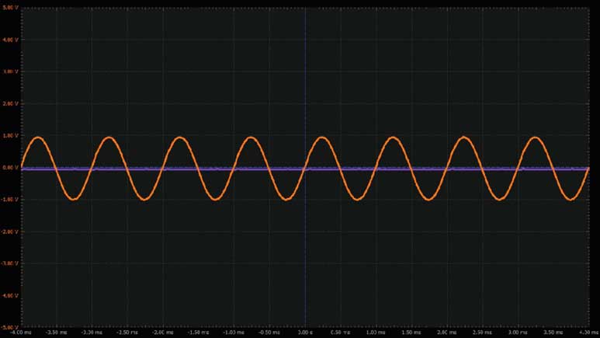
Task: Select the 3.00 V axis label
Action: (x=9, y=71)
